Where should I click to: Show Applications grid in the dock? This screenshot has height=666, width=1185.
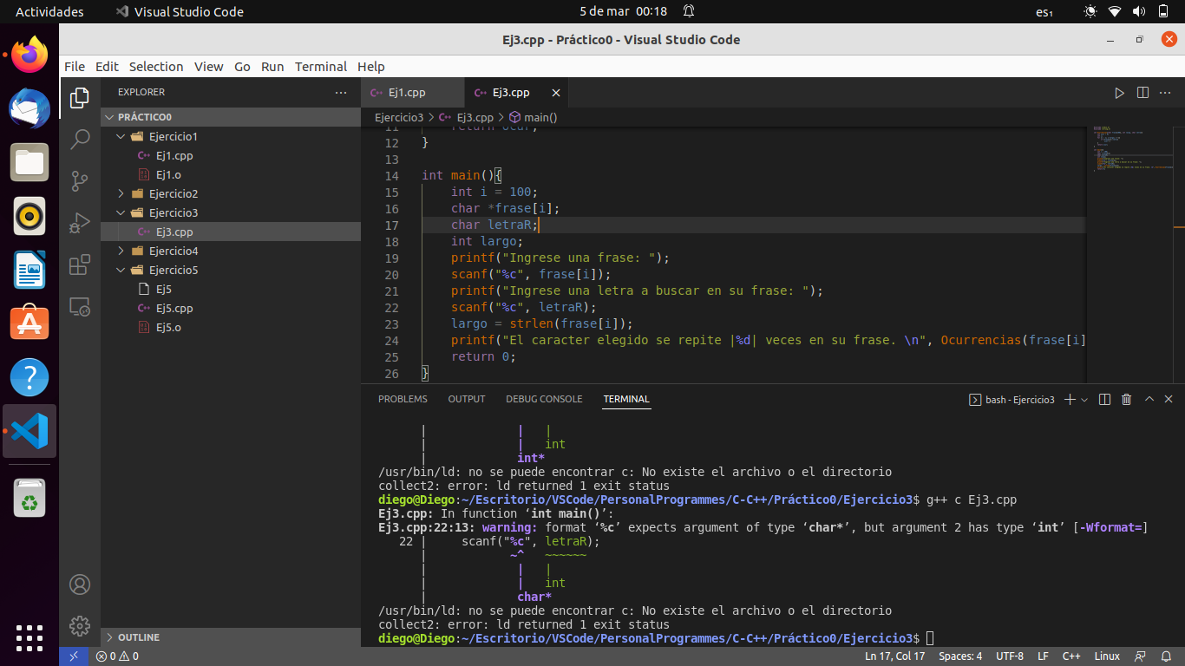click(29, 637)
